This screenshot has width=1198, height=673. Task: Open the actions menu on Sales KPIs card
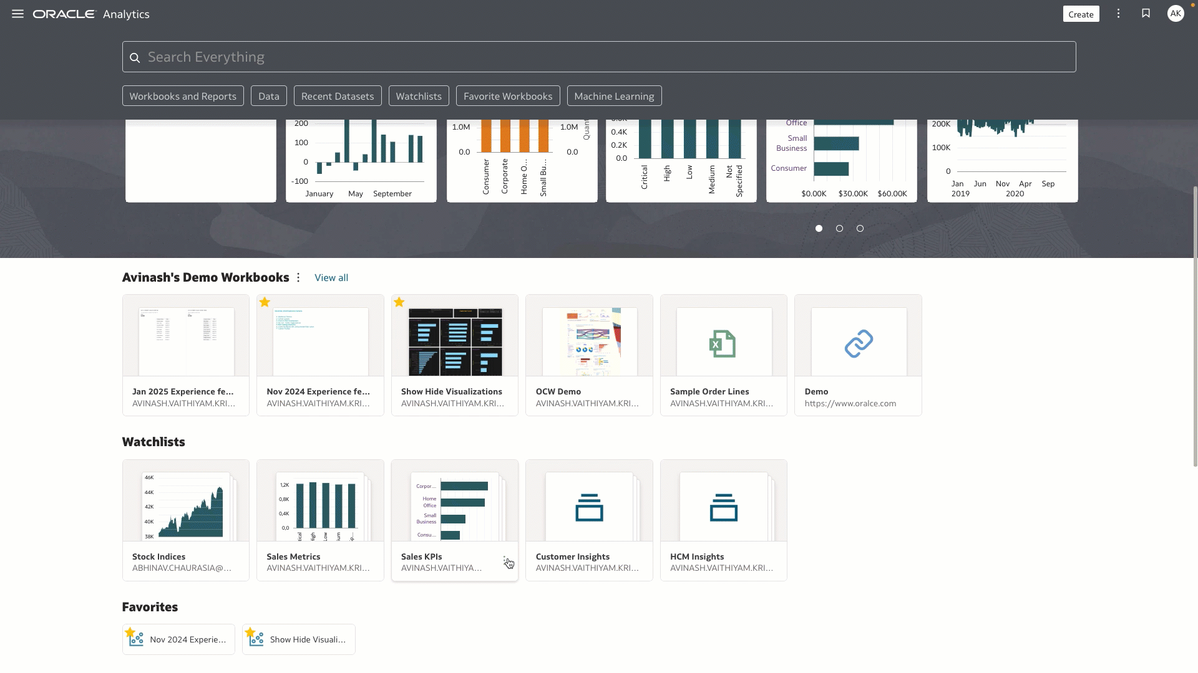(507, 560)
